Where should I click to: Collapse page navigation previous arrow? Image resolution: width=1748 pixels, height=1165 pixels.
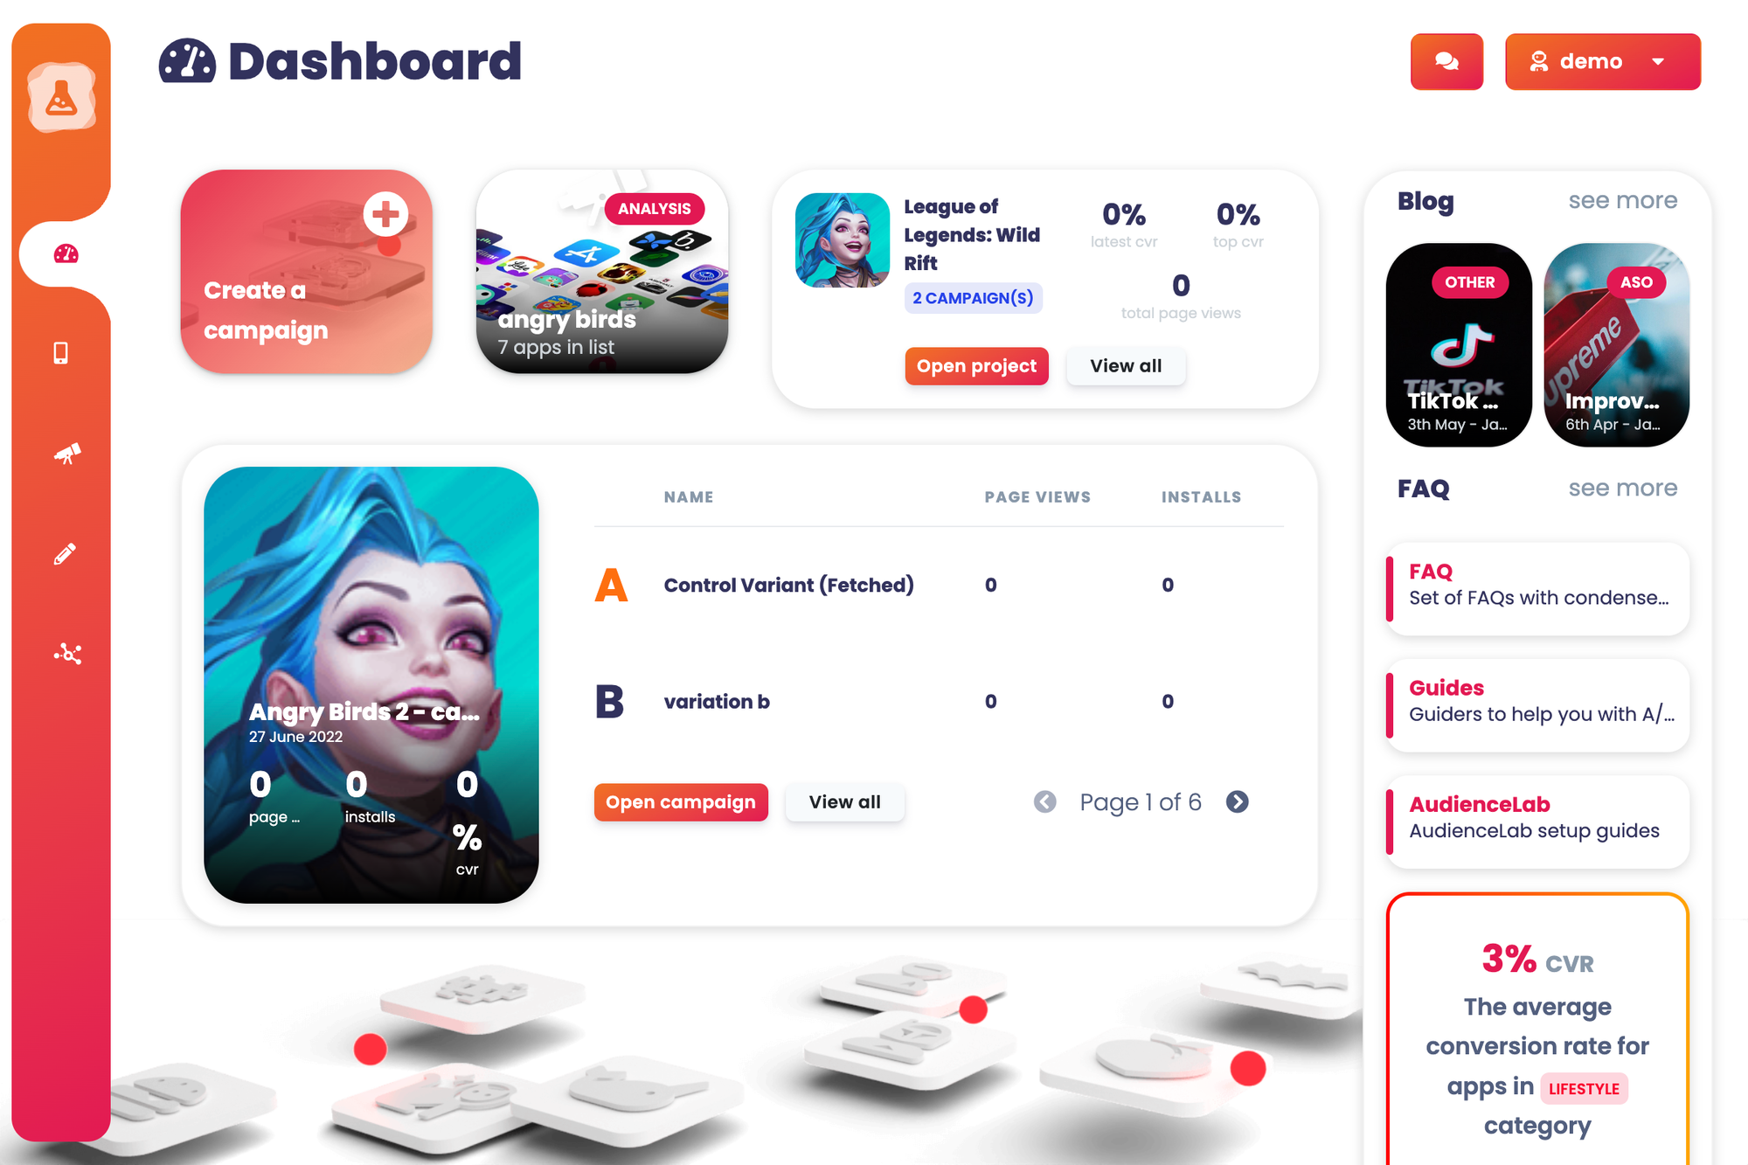pyautogui.click(x=1045, y=801)
